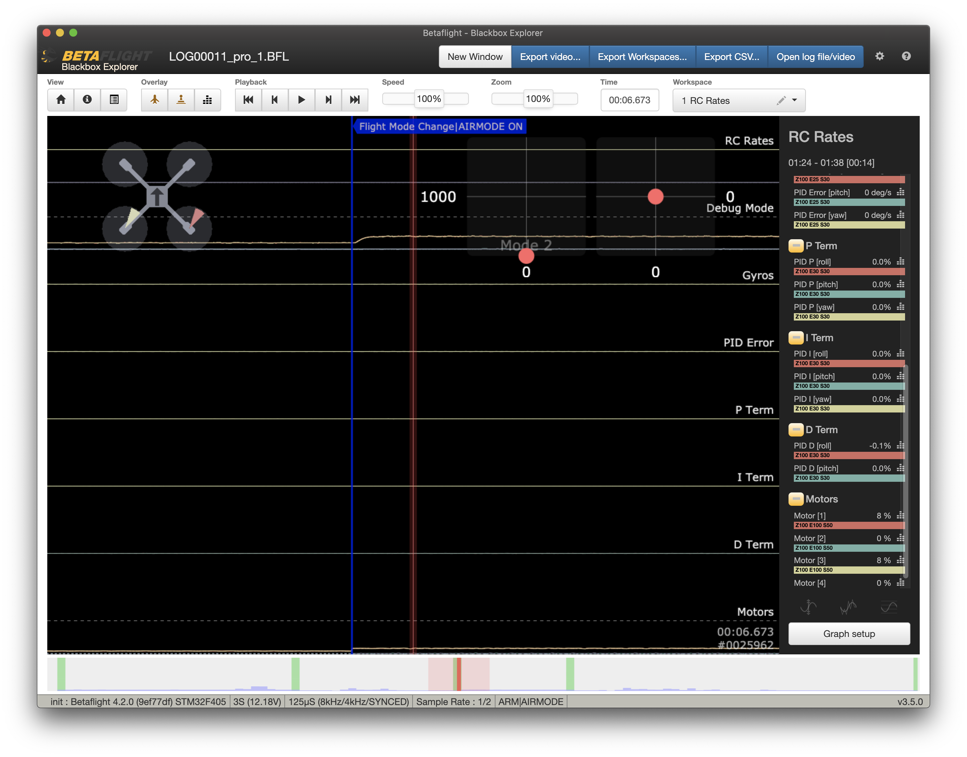Screen dimensions: 967x757
Task: Collapse the Motors group
Action: pos(797,499)
